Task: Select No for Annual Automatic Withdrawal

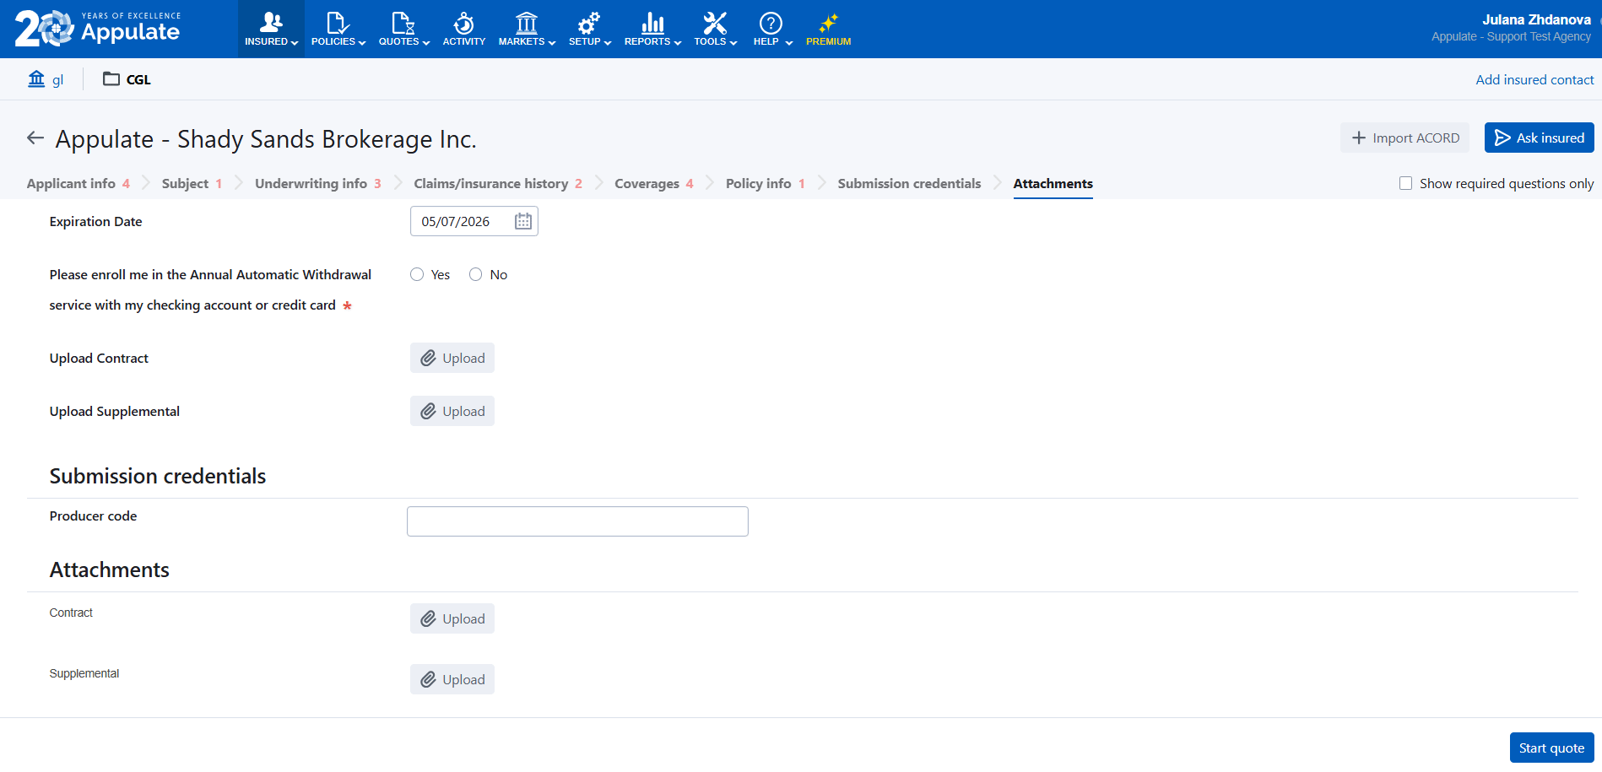Action: point(476,274)
